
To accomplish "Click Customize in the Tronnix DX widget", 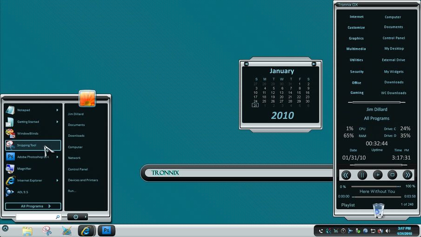I will 356,27.
